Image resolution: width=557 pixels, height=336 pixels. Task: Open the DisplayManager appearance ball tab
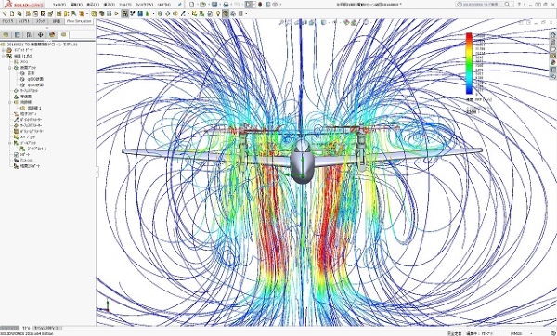tap(52, 34)
